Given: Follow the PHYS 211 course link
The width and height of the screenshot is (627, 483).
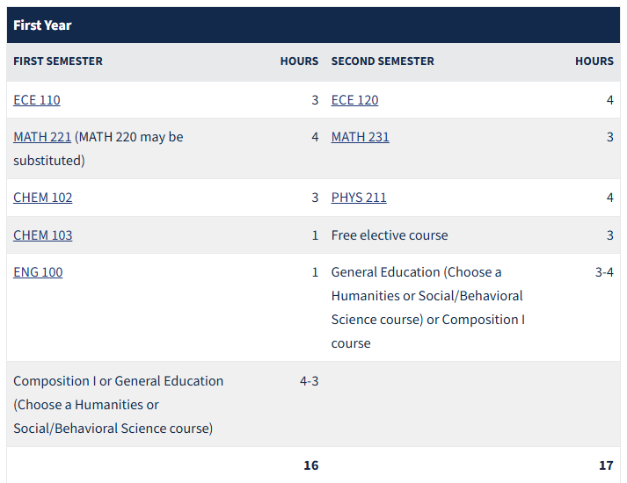Looking at the screenshot, I should coord(359,198).
